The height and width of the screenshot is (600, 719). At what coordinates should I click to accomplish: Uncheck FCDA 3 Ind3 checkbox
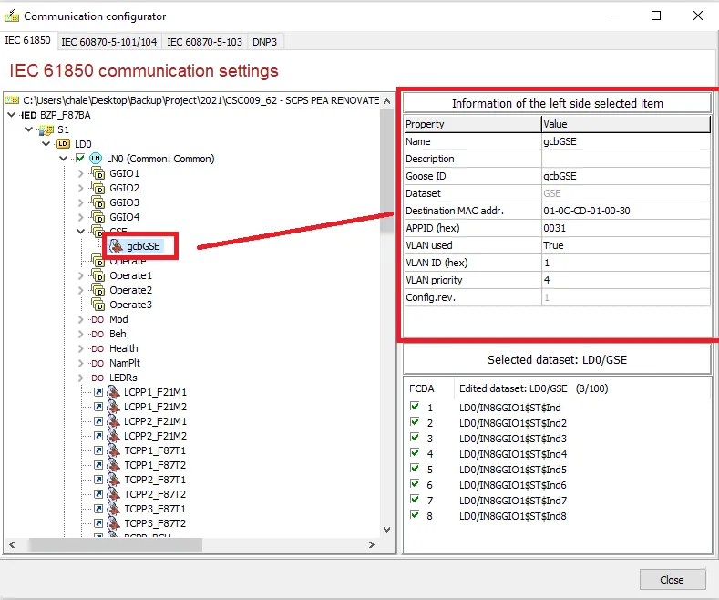click(415, 438)
